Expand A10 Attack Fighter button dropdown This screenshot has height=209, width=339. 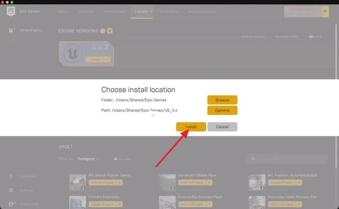pos(120,183)
